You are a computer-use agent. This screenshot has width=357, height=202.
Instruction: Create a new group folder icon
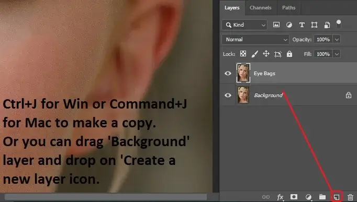322,197
